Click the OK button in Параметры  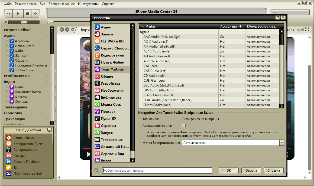click(x=229, y=171)
